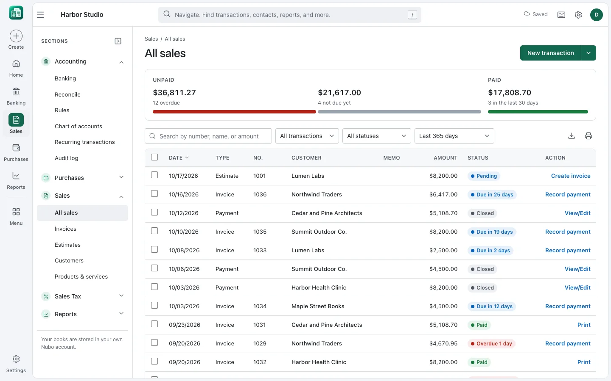This screenshot has width=611, height=381.
Task: Click the New transaction button
Action: [x=550, y=53]
